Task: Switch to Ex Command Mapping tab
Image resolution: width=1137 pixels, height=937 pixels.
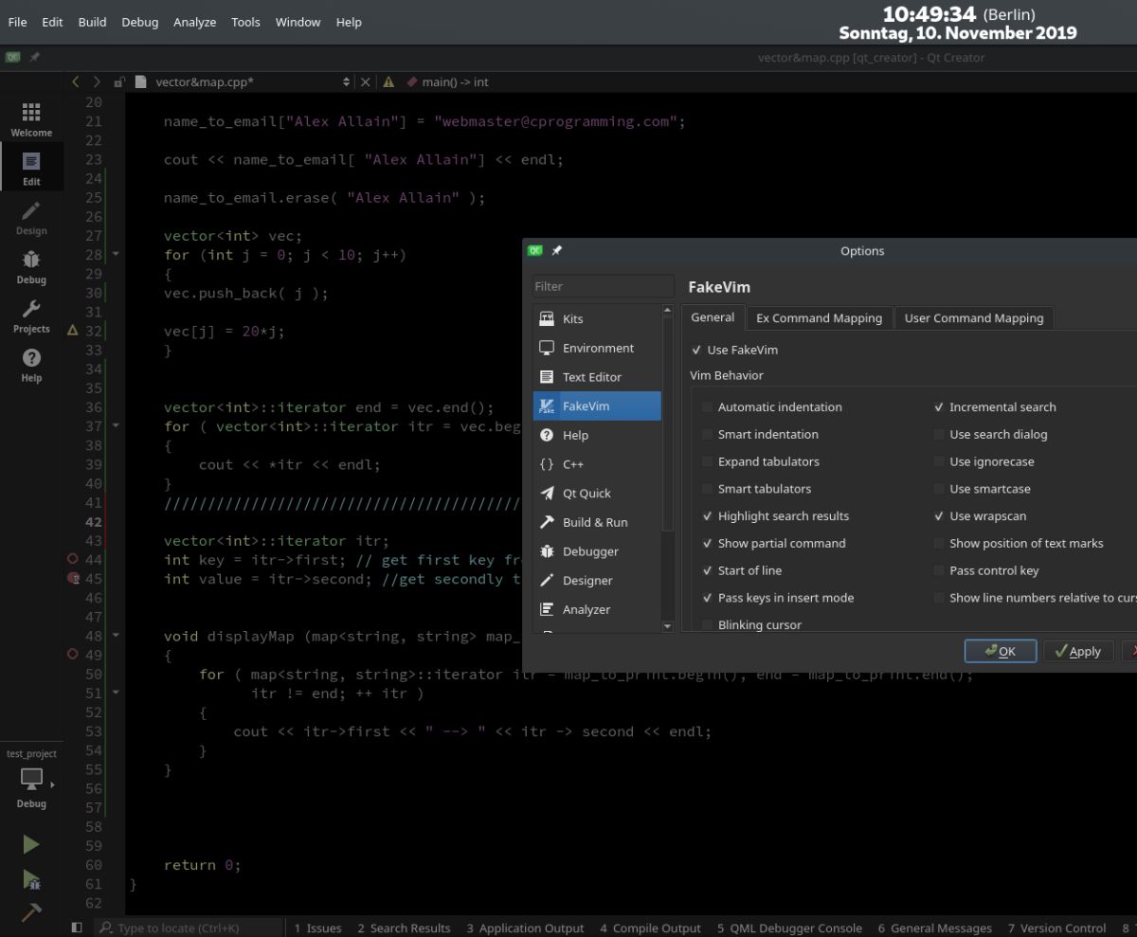Action: (x=819, y=318)
